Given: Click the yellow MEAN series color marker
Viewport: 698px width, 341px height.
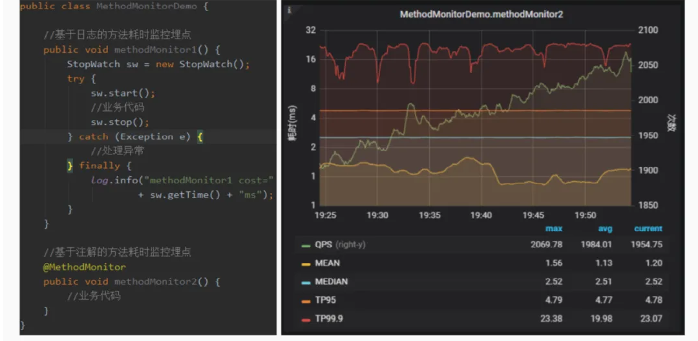Looking at the screenshot, I should point(305,263).
